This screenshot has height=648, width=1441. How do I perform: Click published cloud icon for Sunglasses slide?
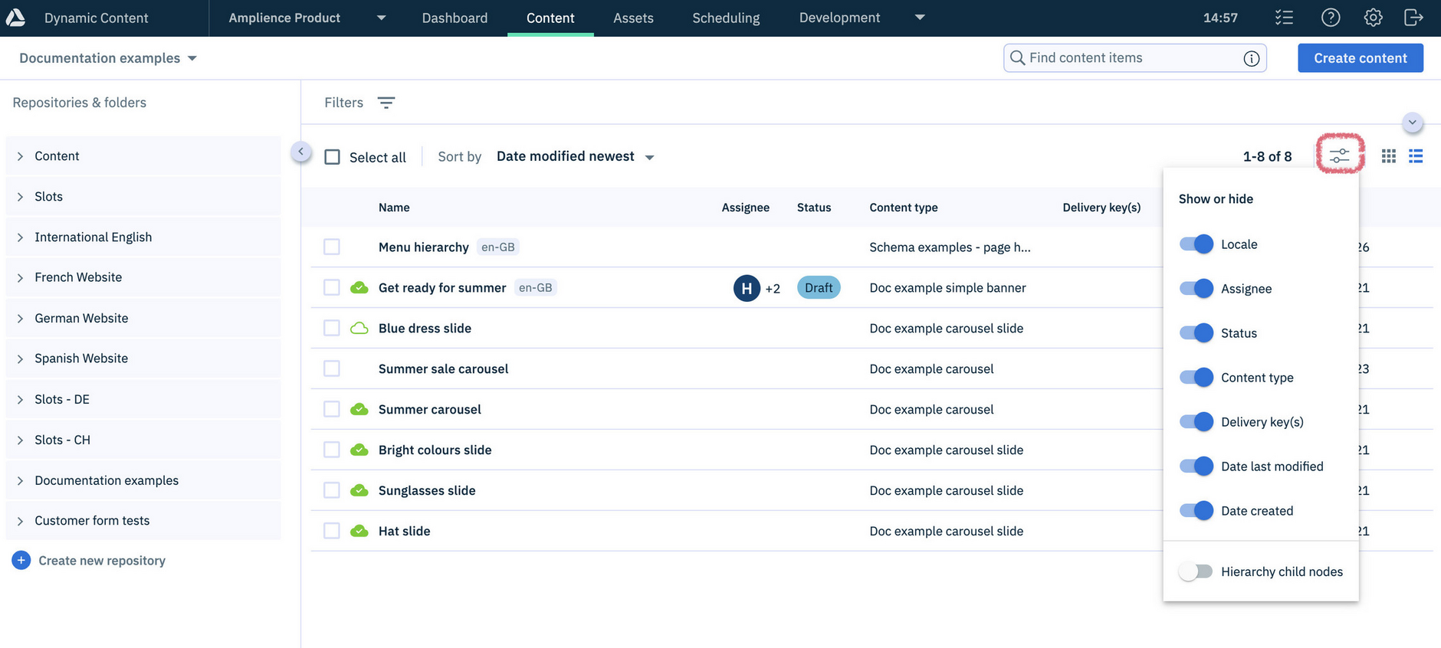pyautogui.click(x=359, y=491)
